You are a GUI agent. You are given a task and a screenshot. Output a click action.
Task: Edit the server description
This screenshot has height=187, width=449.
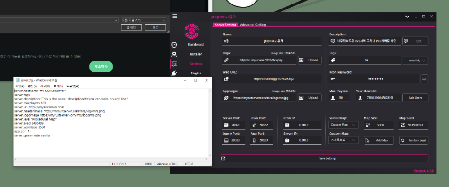coord(415,41)
